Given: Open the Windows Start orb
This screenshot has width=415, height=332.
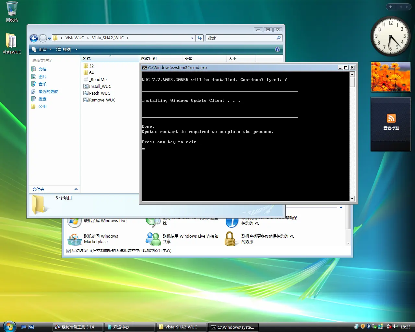Looking at the screenshot, I should click(9, 326).
